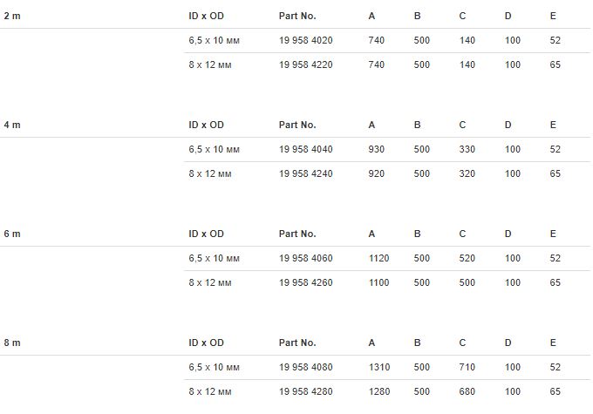Select part number 19 958 4280
The width and height of the screenshot is (593, 414).
tap(305, 392)
